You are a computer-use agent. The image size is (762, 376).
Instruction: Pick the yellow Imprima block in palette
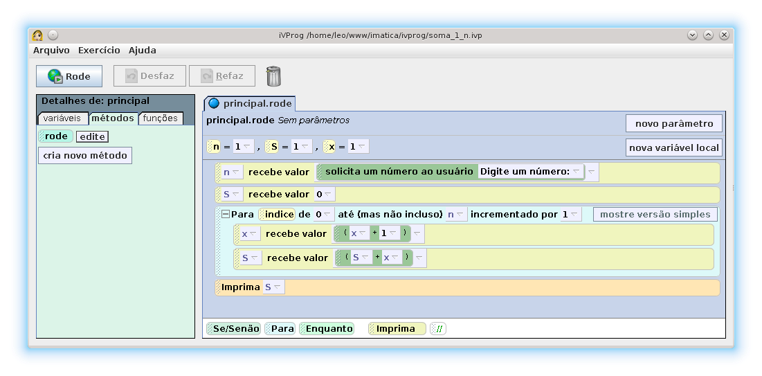click(397, 329)
